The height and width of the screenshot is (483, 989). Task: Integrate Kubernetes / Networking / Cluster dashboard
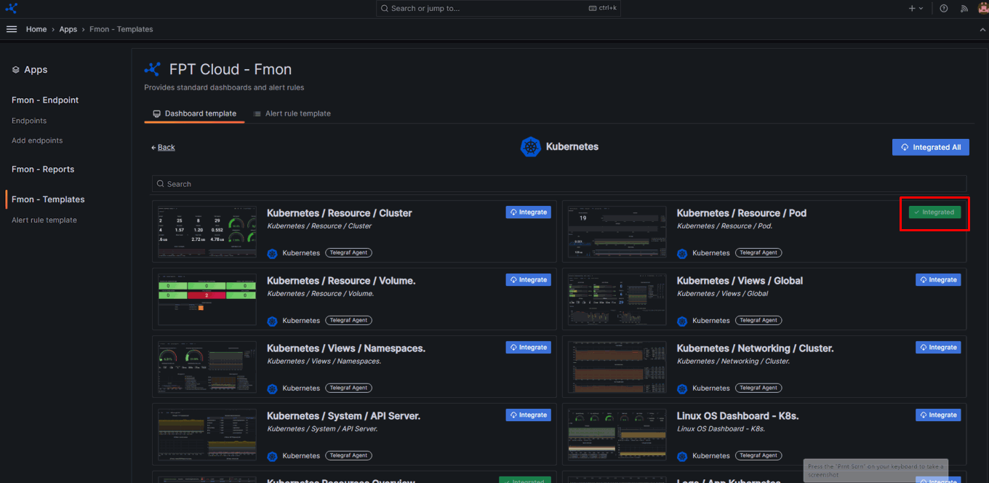point(938,348)
